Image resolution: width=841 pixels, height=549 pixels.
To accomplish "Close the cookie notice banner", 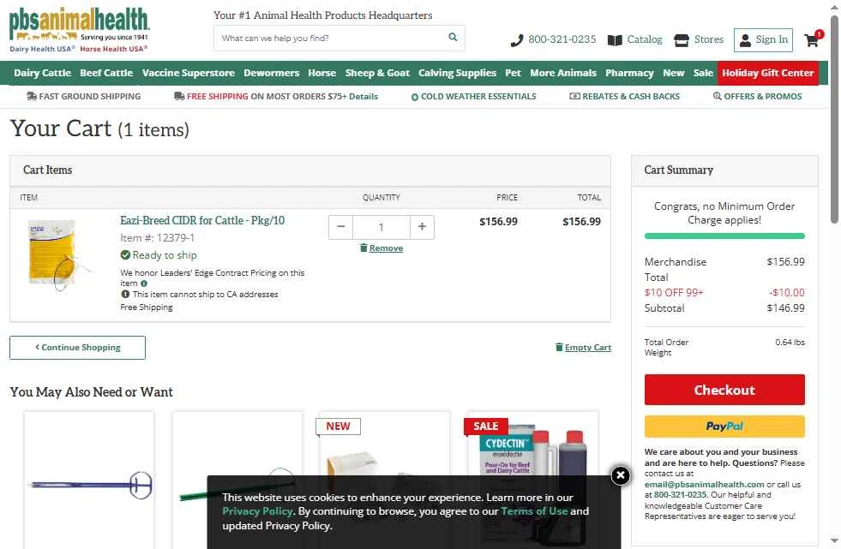I will pyautogui.click(x=620, y=475).
